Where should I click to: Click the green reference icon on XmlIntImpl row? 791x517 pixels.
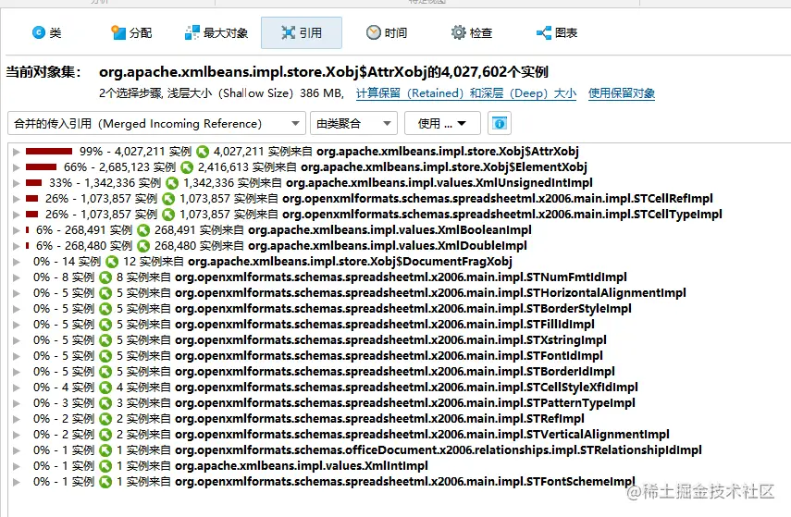105,466
